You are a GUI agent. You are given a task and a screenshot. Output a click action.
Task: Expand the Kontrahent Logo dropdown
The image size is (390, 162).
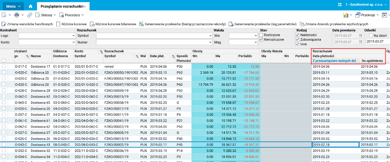coord(73,36)
